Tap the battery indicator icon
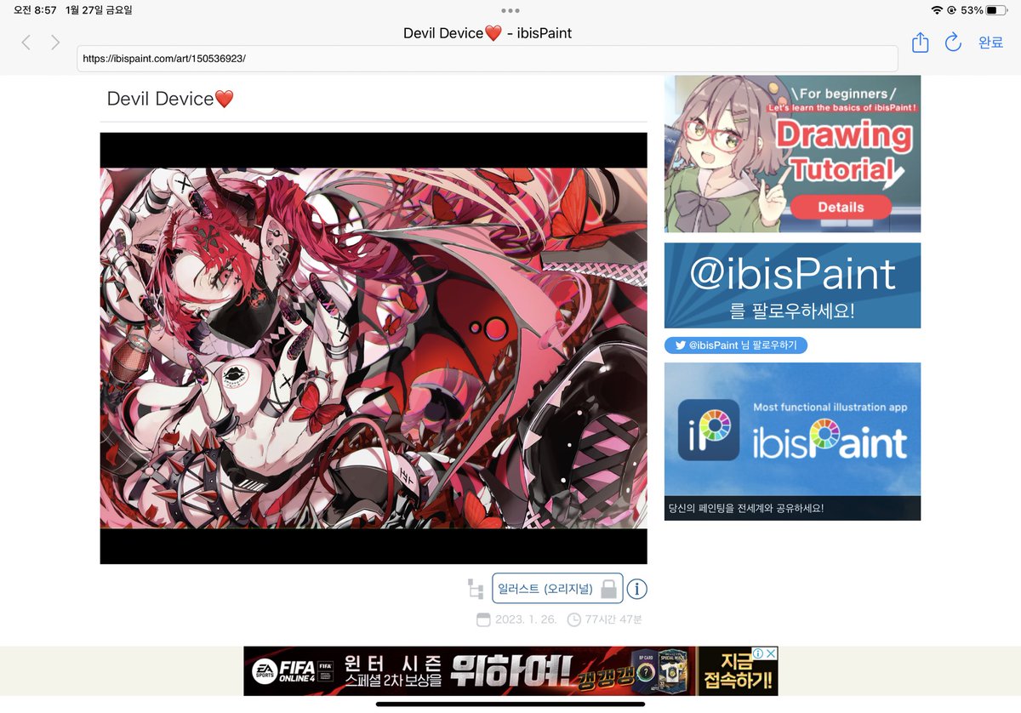The height and width of the screenshot is (713, 1021). tap(996, 10)
